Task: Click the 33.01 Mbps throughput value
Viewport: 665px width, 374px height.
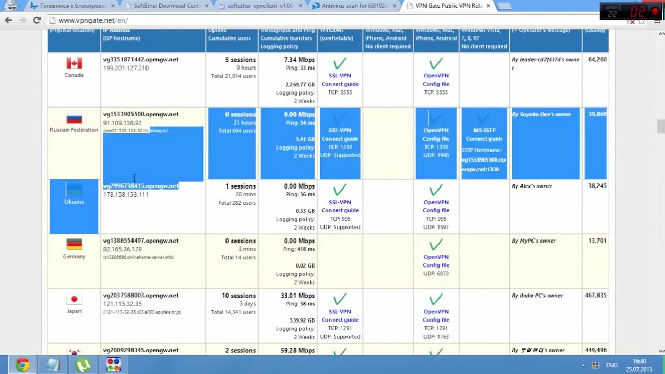Action: click(x=298, y=296)
